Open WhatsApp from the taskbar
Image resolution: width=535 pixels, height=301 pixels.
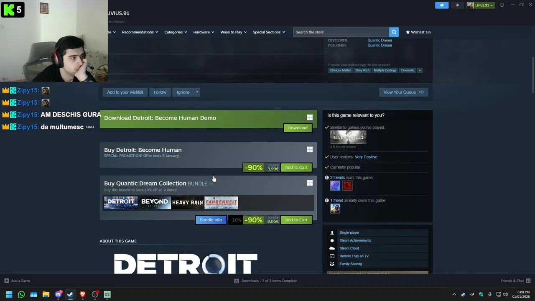[21, 294]
